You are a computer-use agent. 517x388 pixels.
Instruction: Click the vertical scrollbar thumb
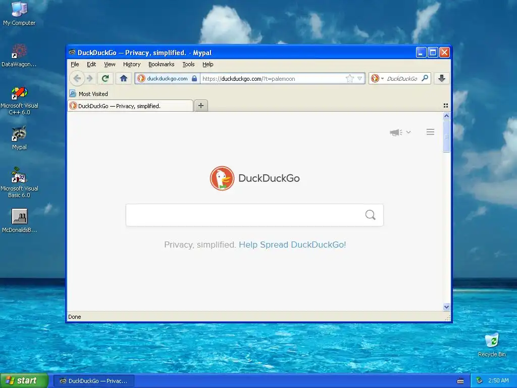pyautogui.click(x=446, y=136)
